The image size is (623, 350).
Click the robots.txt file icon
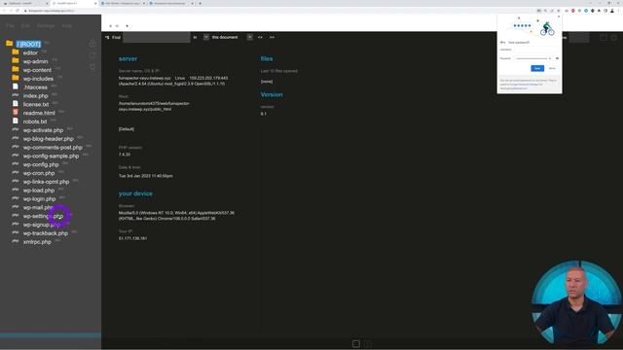[x=16, y=121]
